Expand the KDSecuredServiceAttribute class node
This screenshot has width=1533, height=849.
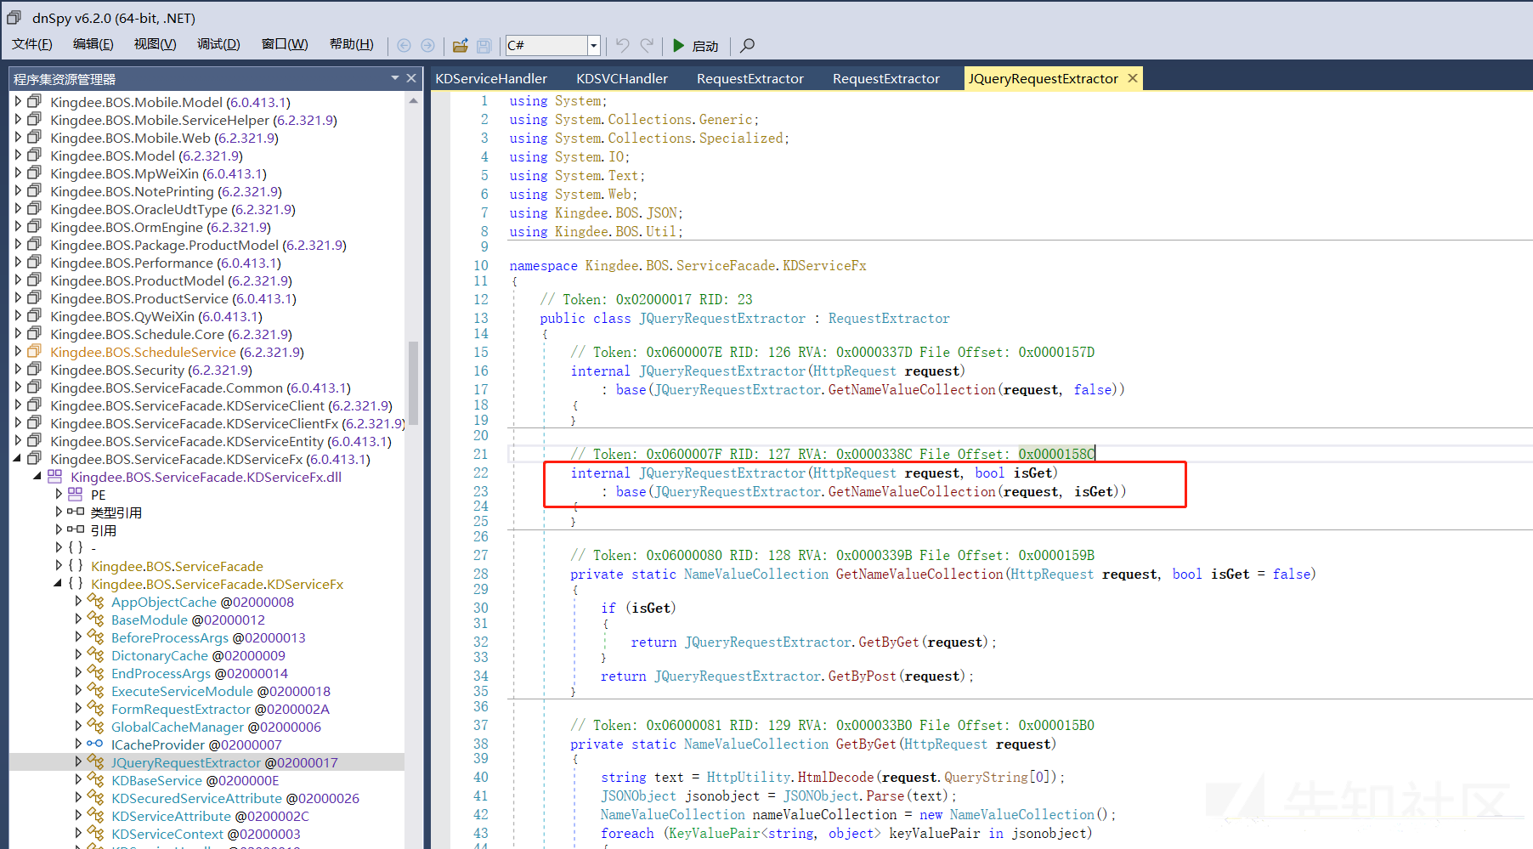(x=79, y=797)
